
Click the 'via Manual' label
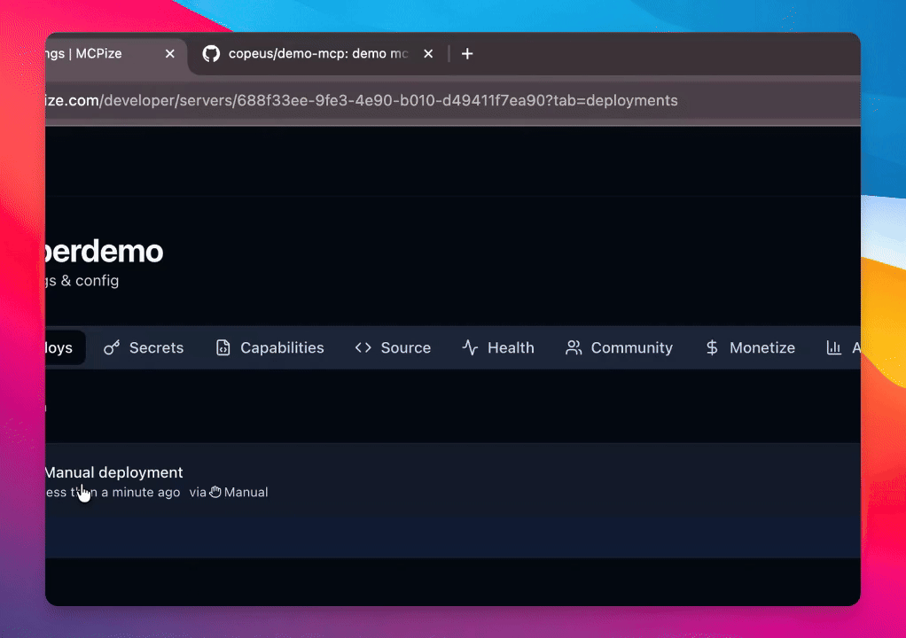click(x=229, y=493)
